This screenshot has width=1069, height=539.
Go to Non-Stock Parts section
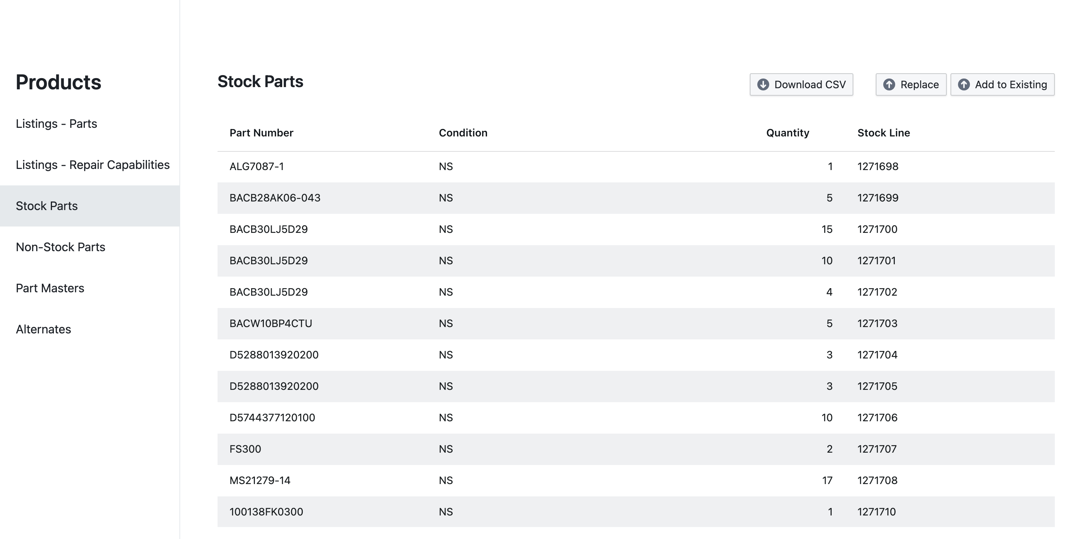click(x=61, y=247)
